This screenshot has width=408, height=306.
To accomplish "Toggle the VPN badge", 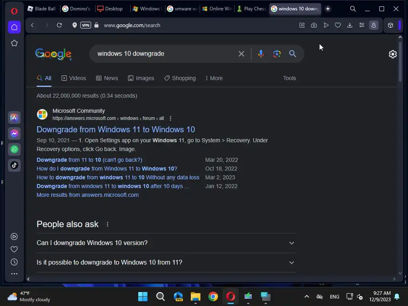I will [86, 25].
